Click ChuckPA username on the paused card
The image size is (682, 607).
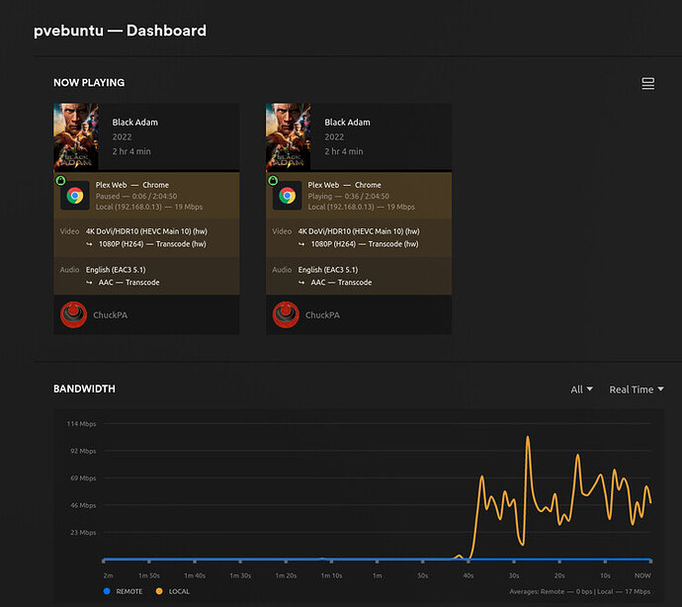coord(110,315)
